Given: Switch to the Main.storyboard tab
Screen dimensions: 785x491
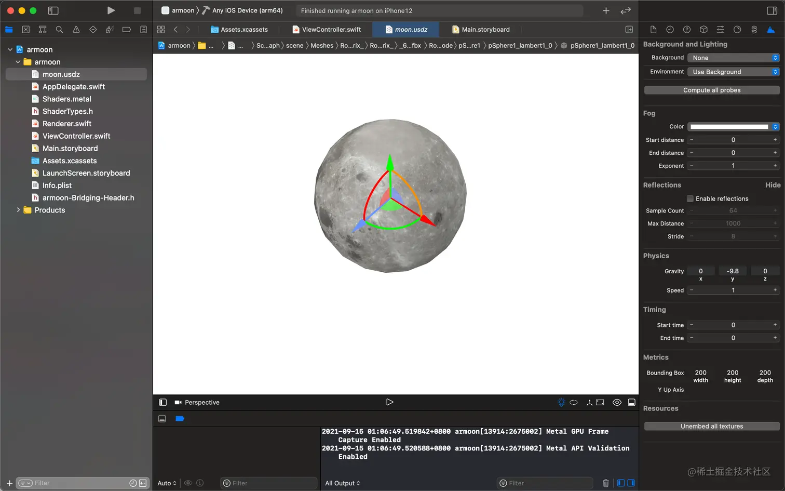Looking at the screenshot, I should point(481,30).
